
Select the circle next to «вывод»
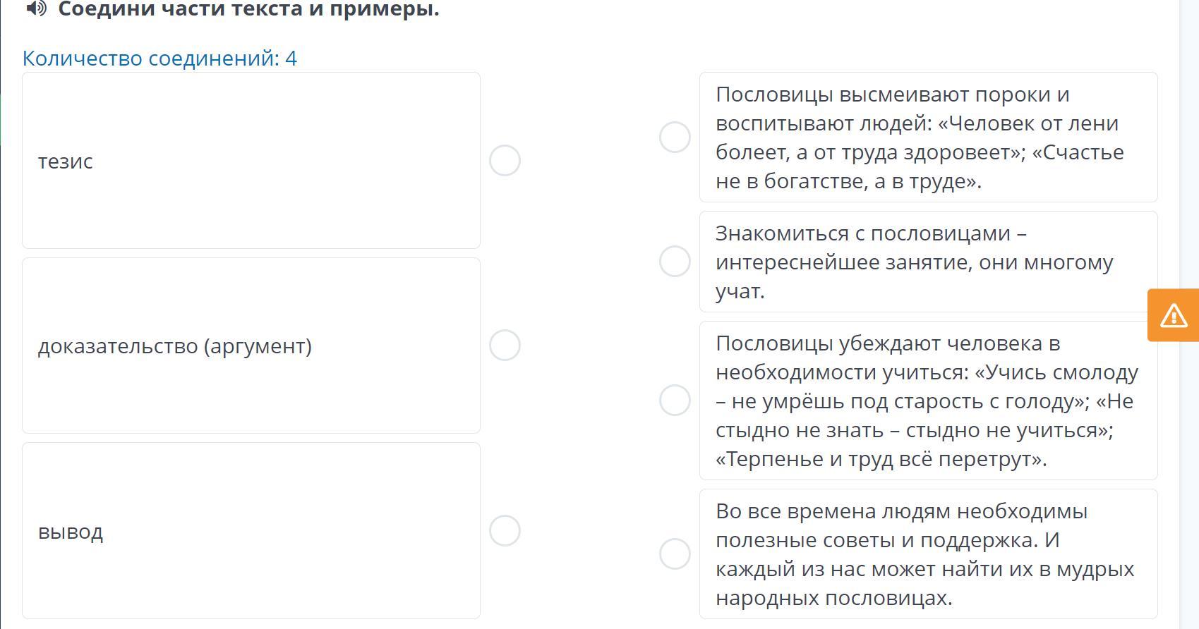[505, 531]
